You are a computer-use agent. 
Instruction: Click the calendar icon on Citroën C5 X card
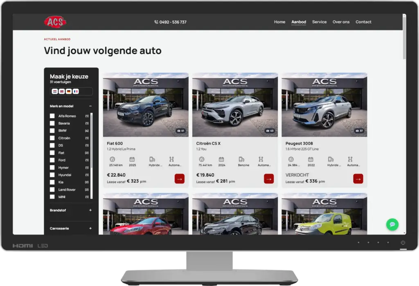[x=221, y=159]
